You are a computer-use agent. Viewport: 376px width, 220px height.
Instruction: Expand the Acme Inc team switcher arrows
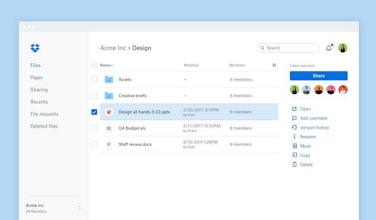point(79,208)
